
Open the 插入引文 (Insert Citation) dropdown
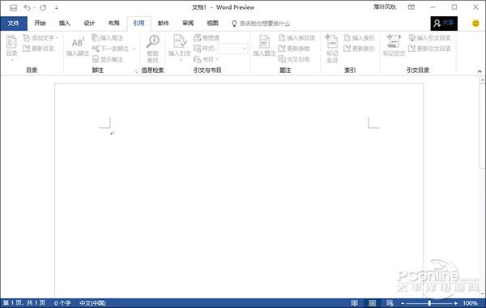pos(180,48)
